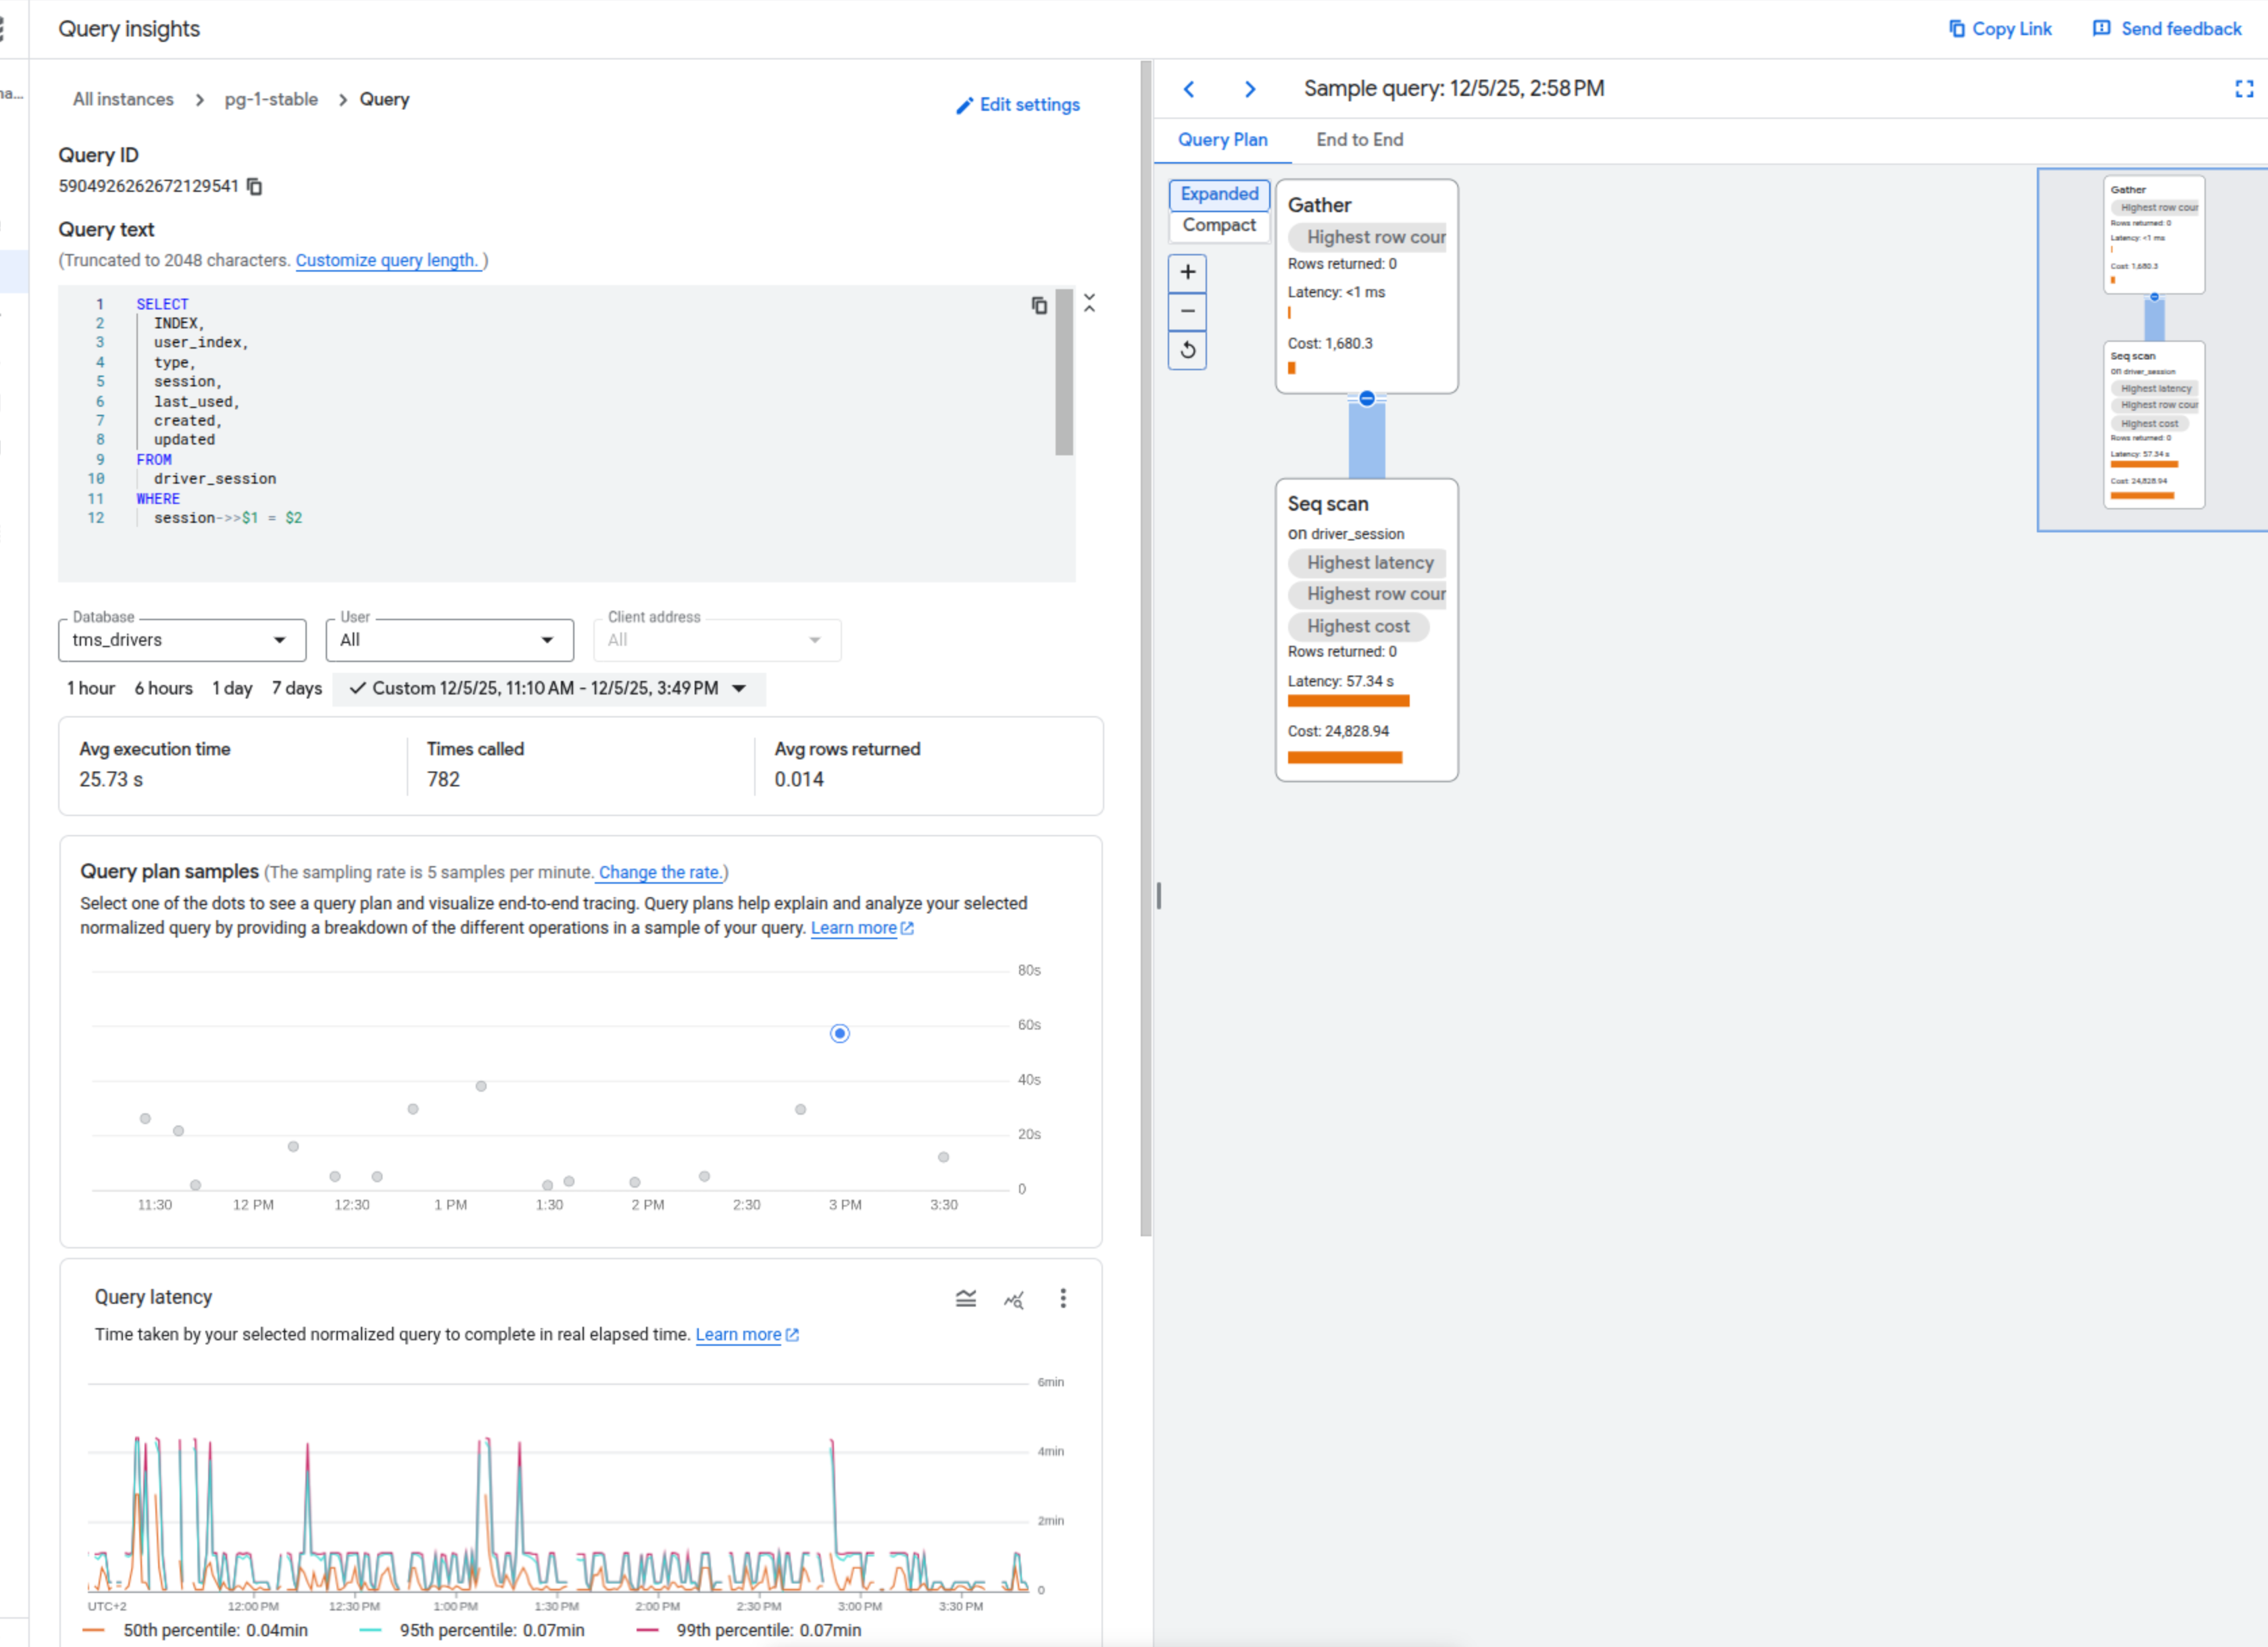Select the 6 hours time range
This screenshot has width=2268, height=1647.
(x=164, y=688)
